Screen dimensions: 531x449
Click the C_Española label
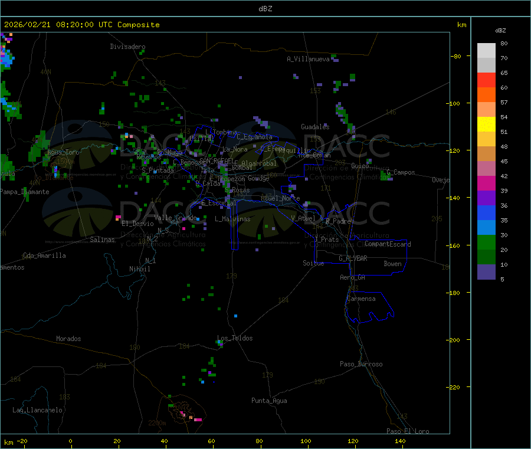pos(254,137)
